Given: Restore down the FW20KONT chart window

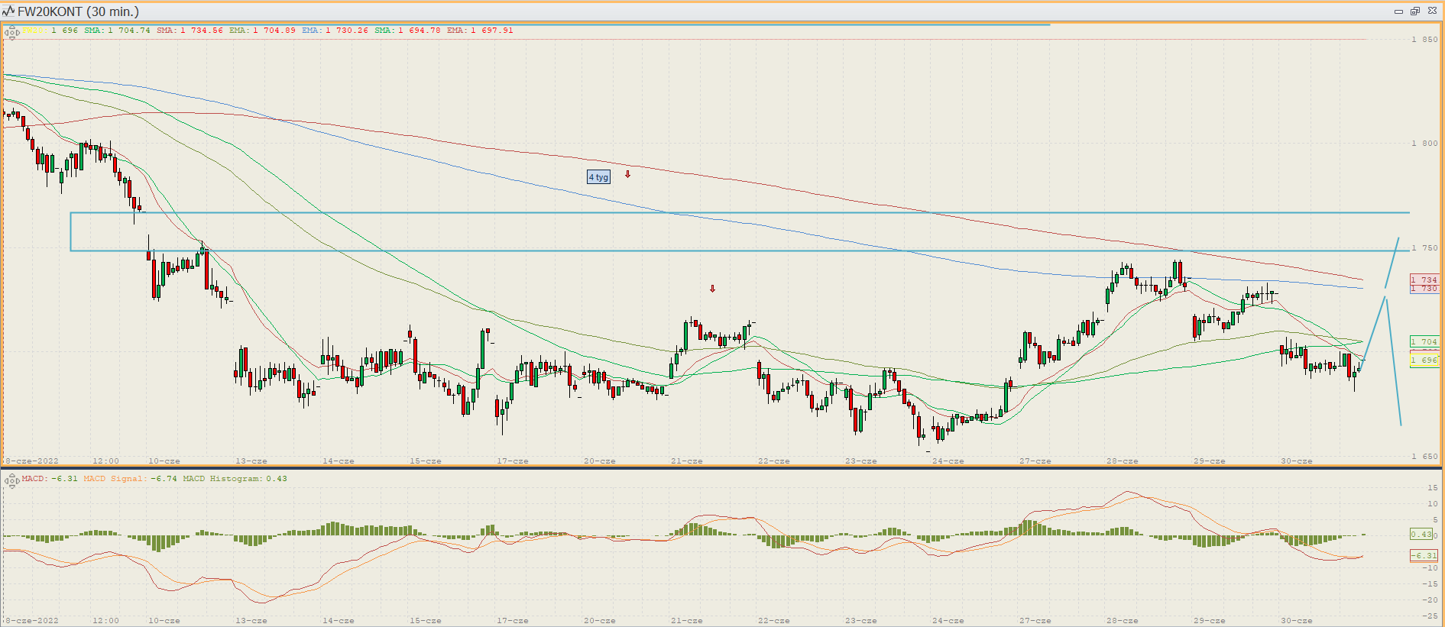Looking at the screenshot, I should [1415, 11].
